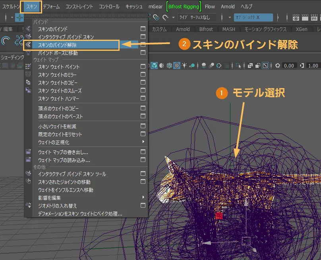The width and height of the screenshot is (321, 260).
Task: Switch to the Arnold shelf tab
Action: pos(183,29)
